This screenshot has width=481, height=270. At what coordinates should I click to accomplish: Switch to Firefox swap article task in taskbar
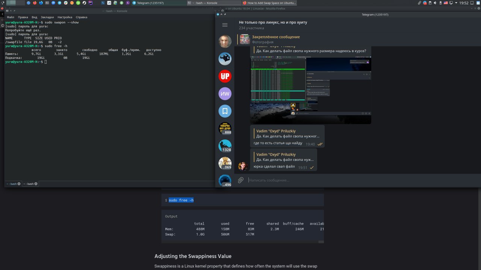[269, 3]
